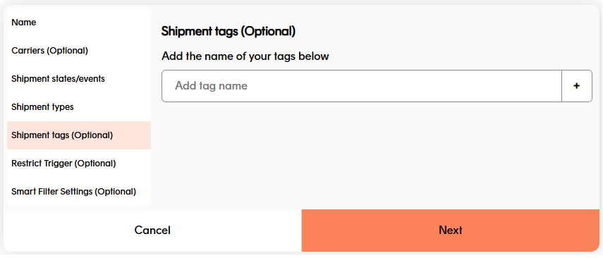Go to Carriers (Optional) step
This screenshot has width=603, height=258.
click(79, 51)
